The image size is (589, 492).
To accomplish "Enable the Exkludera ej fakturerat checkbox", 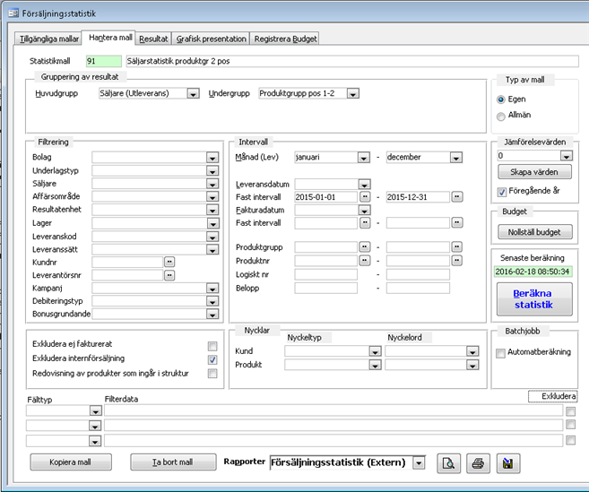I will click(x=212, y=346).
